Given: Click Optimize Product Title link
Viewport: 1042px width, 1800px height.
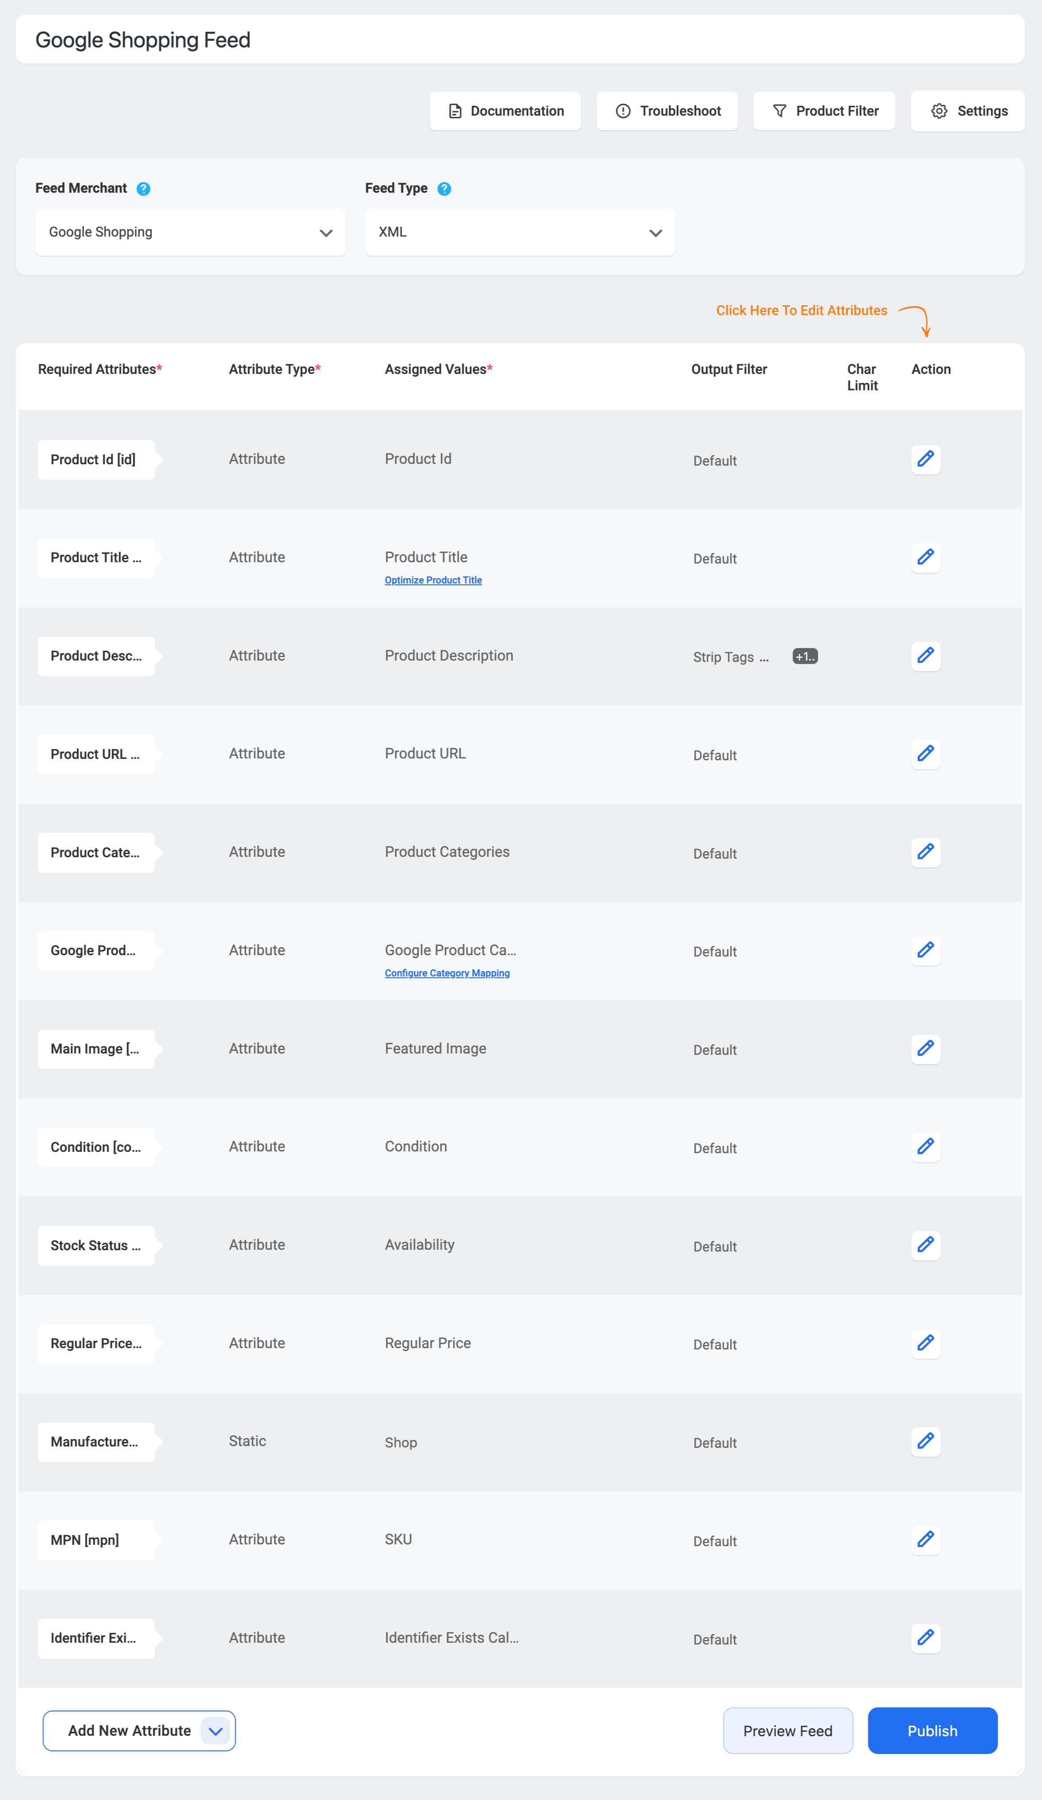Looking at the screenshot, I should coord(433,580).
